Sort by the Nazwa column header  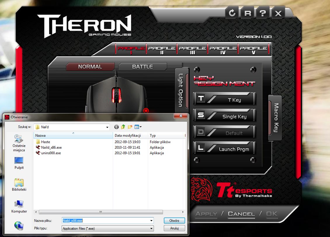coord(73,136)
